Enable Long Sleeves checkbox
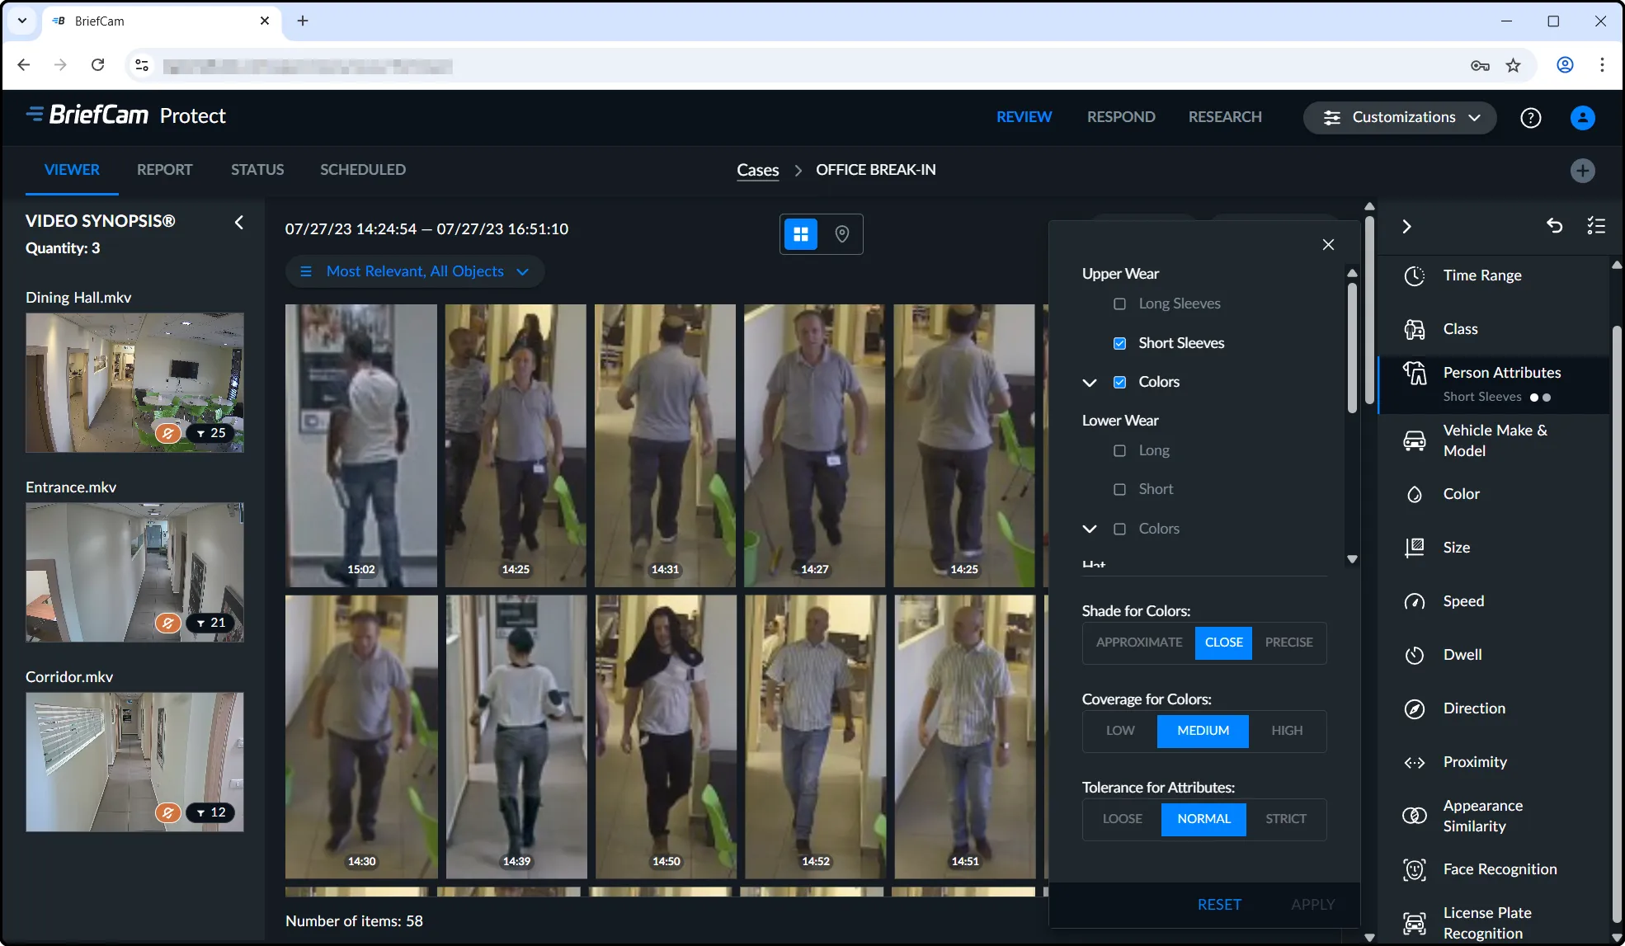The image size is (1625, 946). click(x=1119, y=304)
